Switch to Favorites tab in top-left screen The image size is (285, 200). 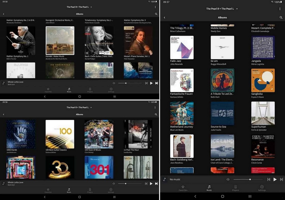click(48, 90)
